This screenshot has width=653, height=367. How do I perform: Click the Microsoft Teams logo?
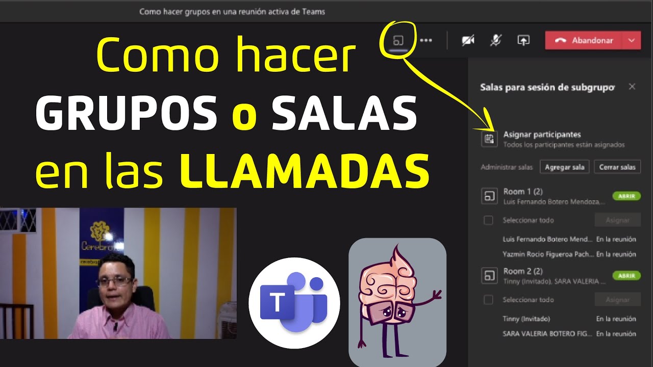click(x=294, y=303)
